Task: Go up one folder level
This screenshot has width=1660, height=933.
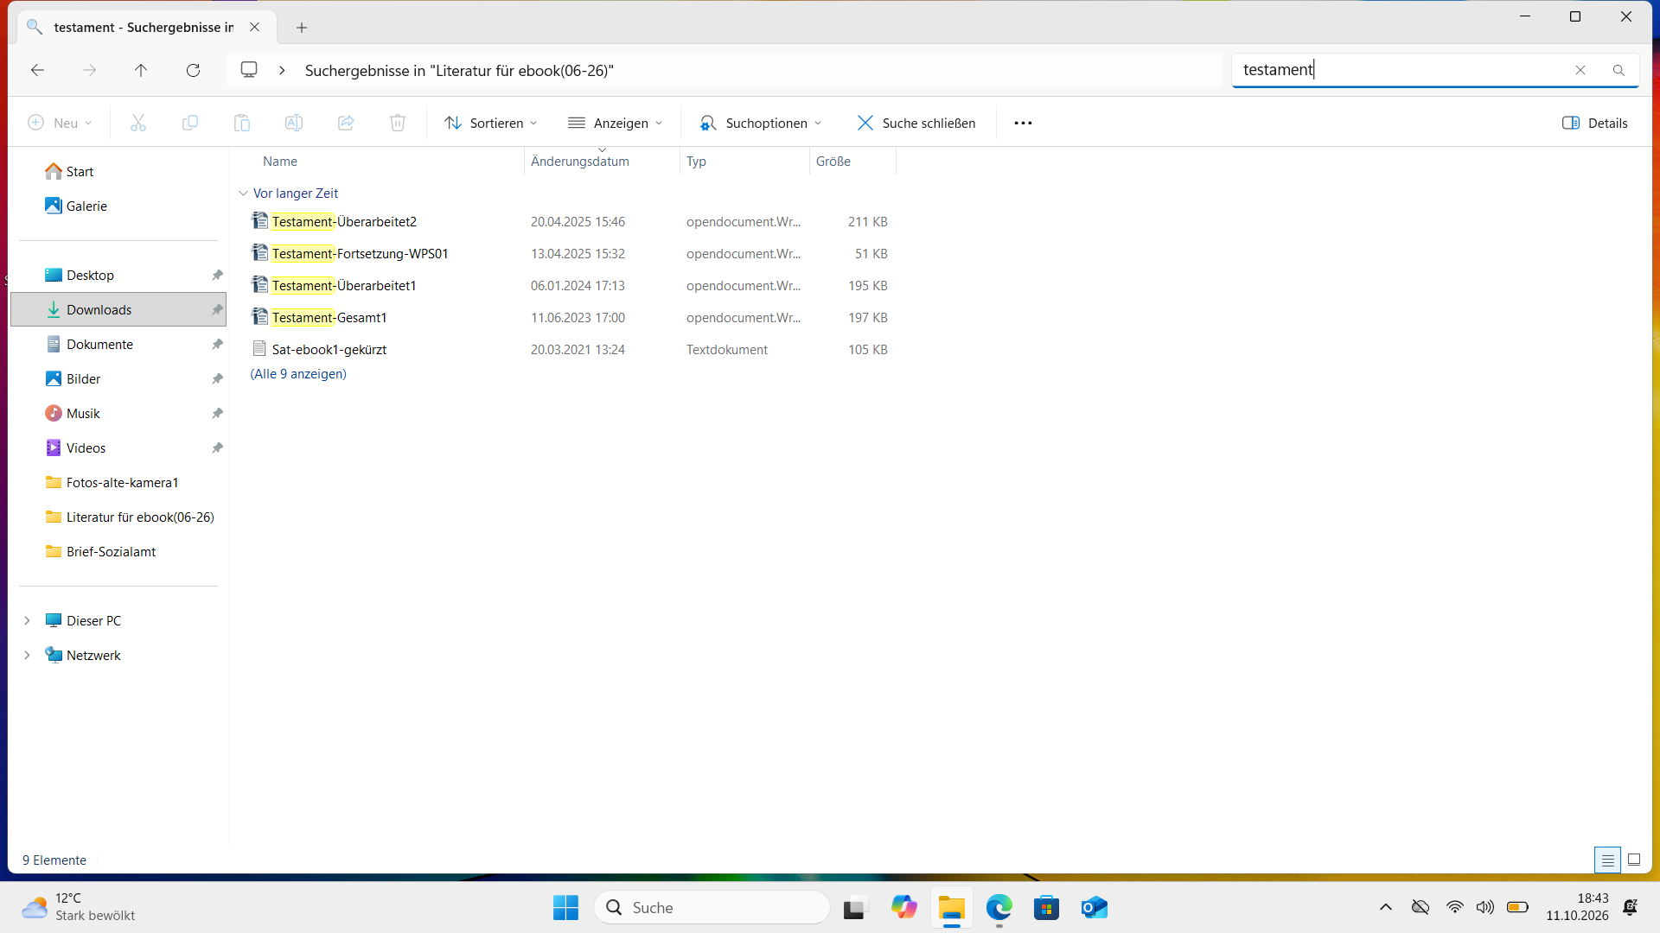Action: click(x=141, y=70)
